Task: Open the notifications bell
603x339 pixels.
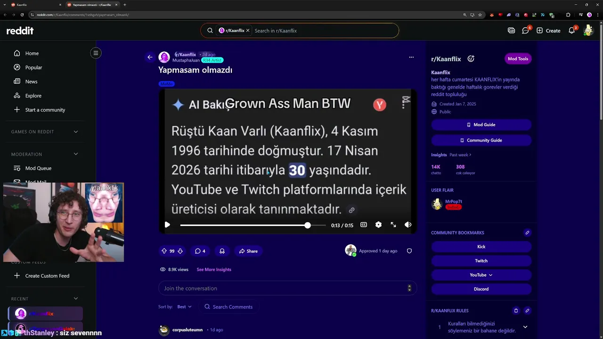Action: click(572, 31)
